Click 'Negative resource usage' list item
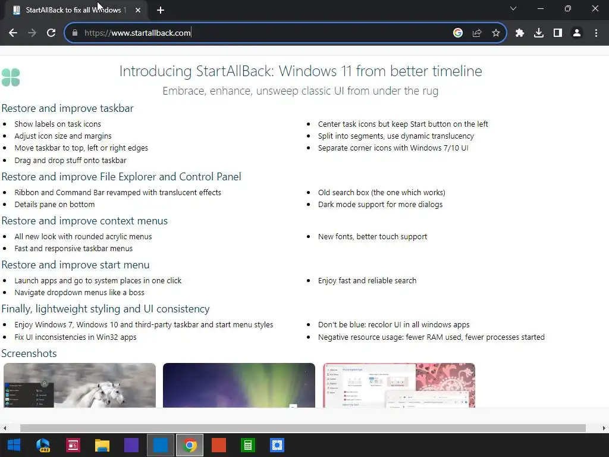609x457 pixels. [431, 337]
